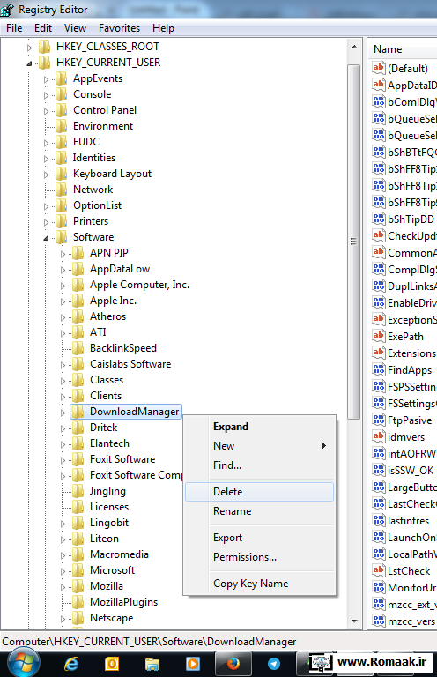Open the file explorer taskbar icon
This screenshot has width=437, height=677.
tap(152, 664)
